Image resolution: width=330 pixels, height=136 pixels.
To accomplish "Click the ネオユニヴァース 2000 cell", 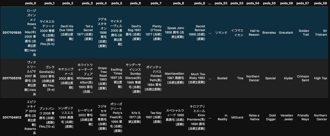I will coord(66,78).
